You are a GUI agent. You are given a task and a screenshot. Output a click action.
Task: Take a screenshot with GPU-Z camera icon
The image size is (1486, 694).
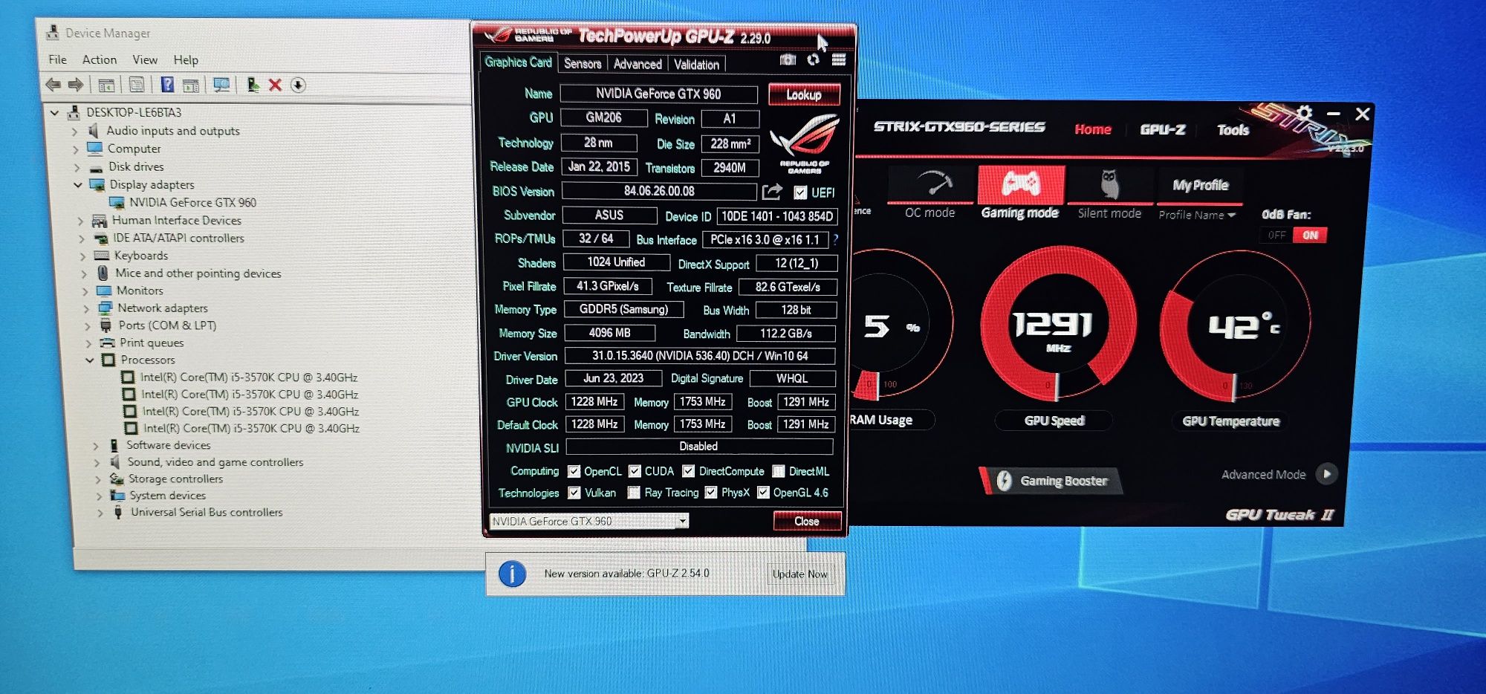point(788,59)
